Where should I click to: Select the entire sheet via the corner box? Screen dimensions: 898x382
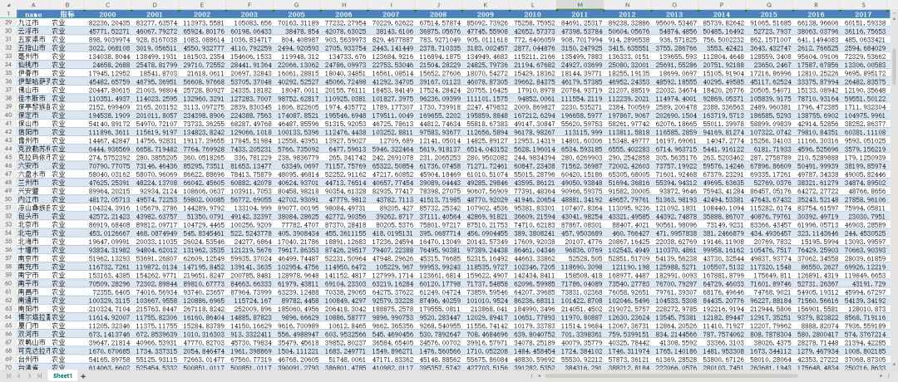click(8, 5)
